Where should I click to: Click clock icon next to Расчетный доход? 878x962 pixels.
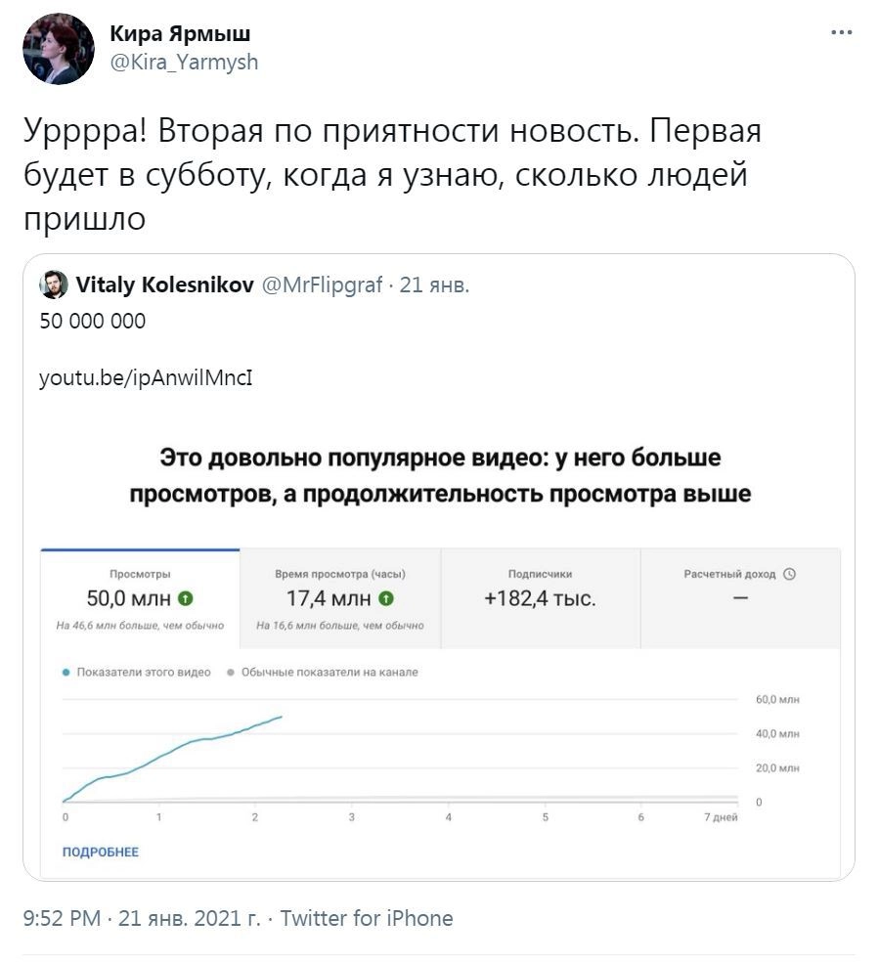[x=790, y=574]
